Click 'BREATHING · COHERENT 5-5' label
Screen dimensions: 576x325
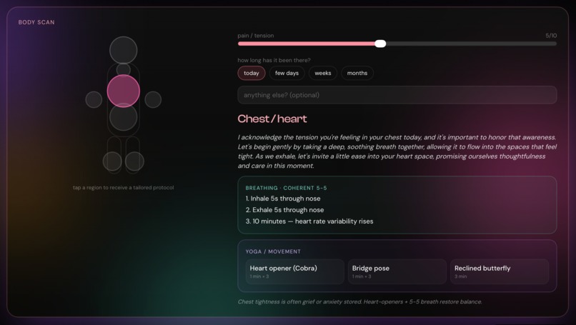click(286, 188)
